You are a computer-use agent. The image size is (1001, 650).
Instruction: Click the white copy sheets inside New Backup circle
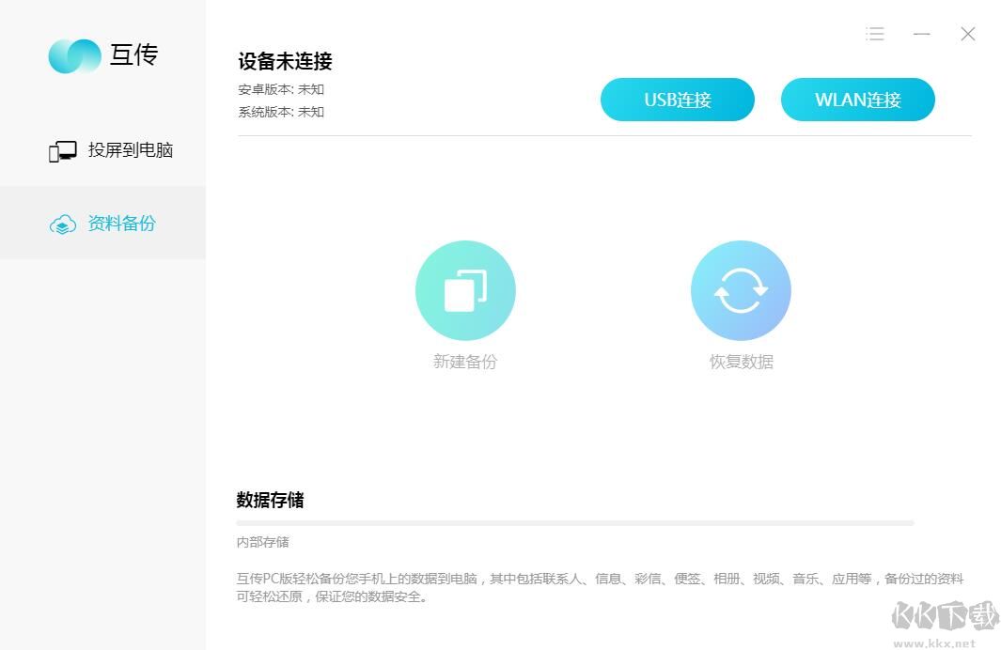point(465,290)
